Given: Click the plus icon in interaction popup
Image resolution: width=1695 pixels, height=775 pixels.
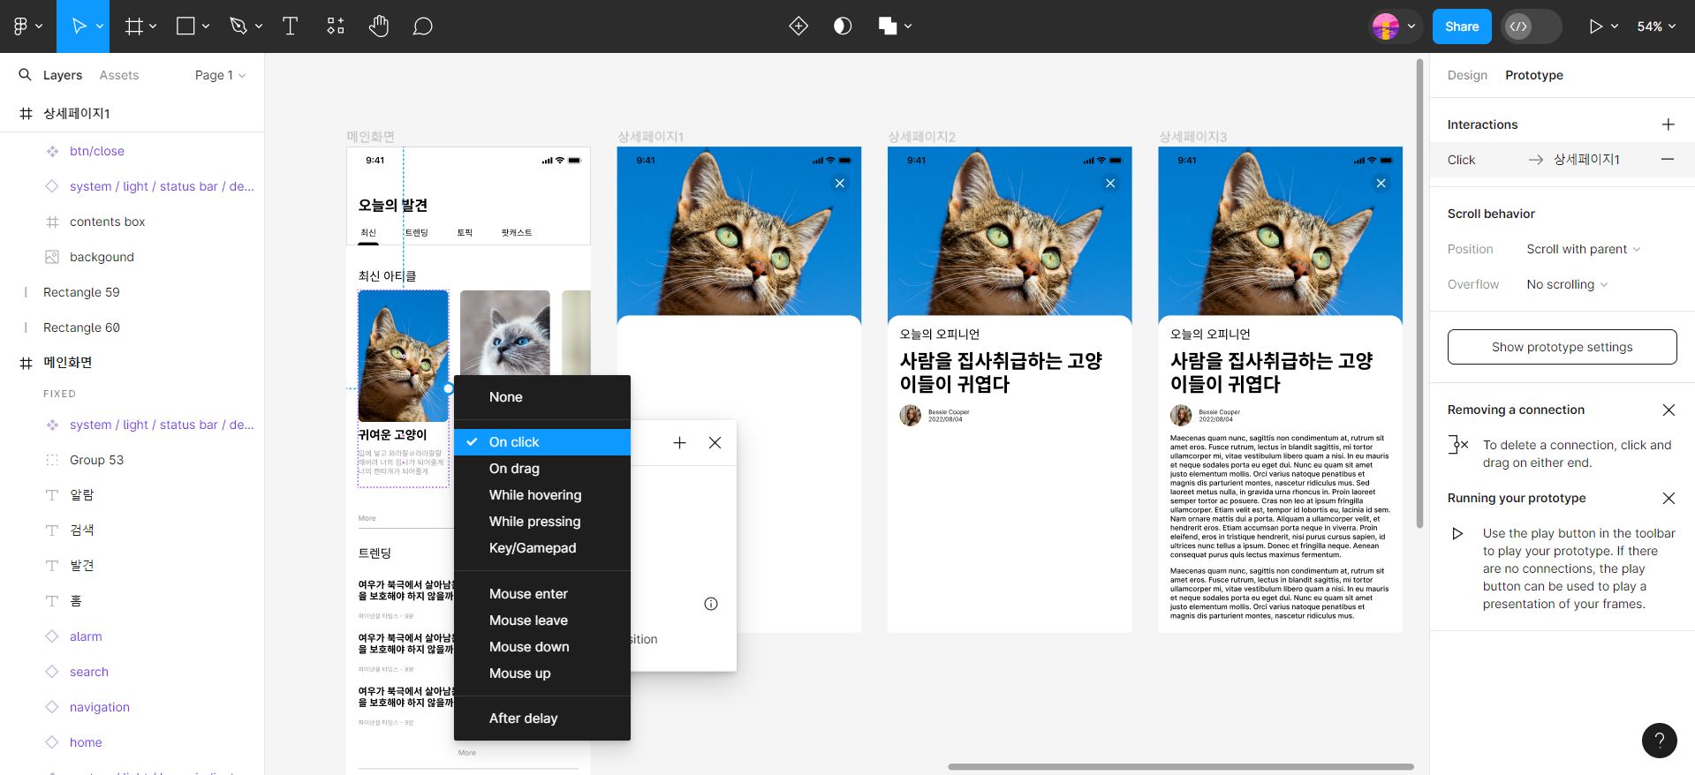Looking at the screenshot, I should point(679,443).
